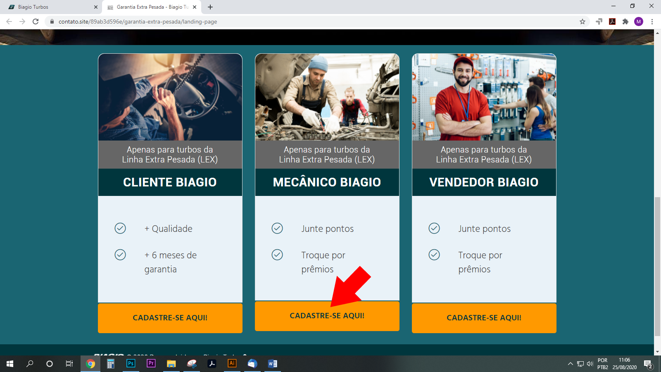Click 'Junte pontos' in the Mecânico card
The height and width of the screenshot is (372, 661).
click(x=327, y=229)
